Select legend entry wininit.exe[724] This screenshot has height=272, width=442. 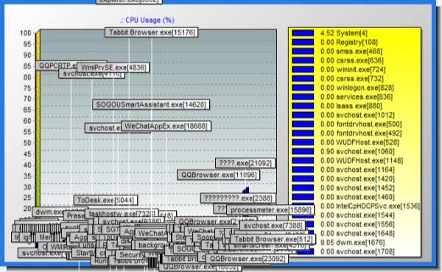pyautogui.click(x=353, y=69)
